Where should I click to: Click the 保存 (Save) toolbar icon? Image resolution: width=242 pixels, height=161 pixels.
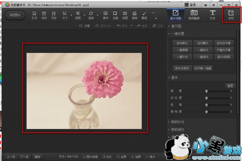point(44,15)
